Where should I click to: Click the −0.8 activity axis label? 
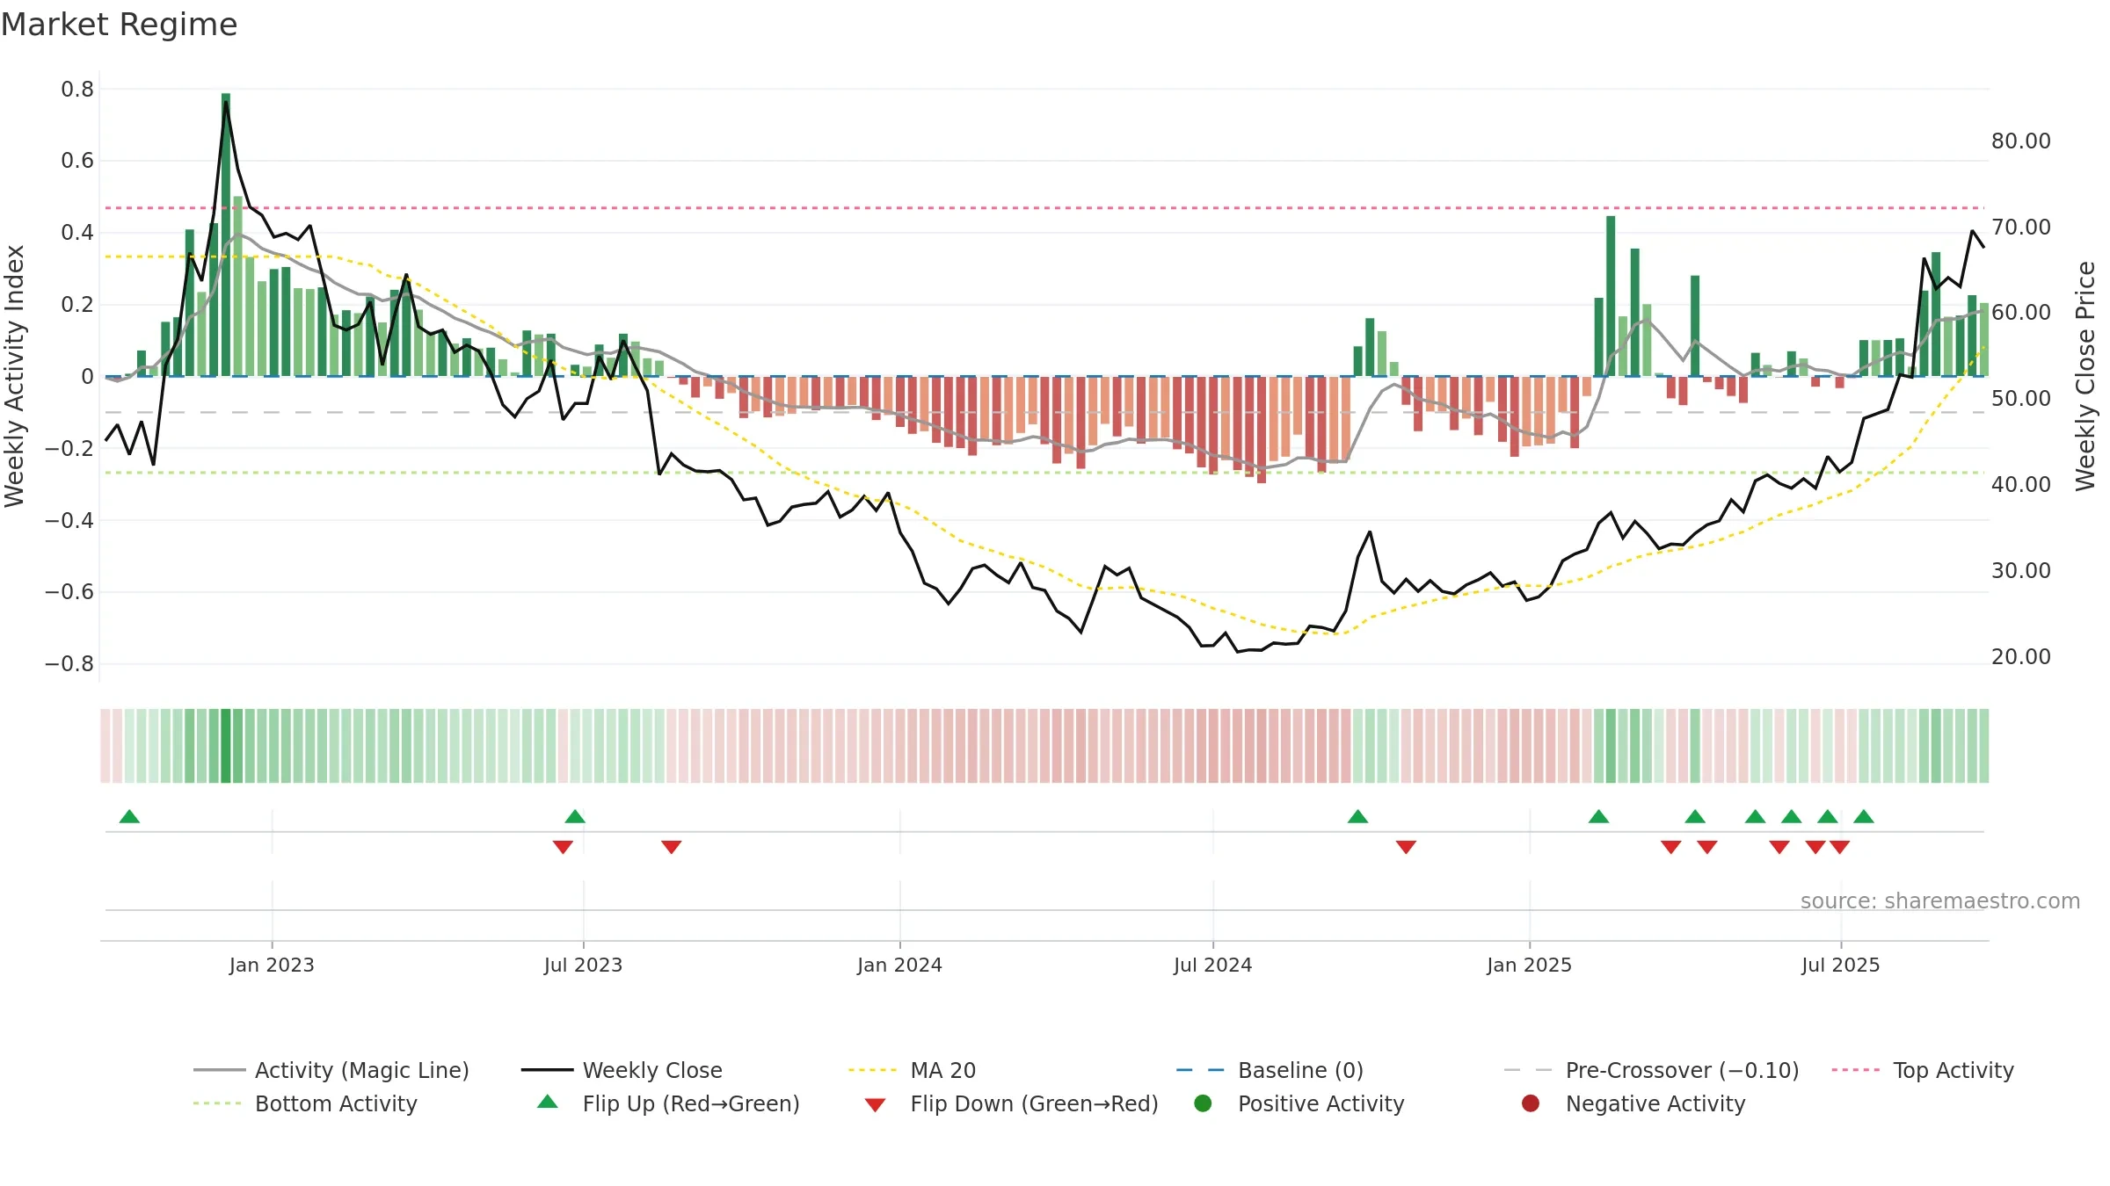pos(69,664)
